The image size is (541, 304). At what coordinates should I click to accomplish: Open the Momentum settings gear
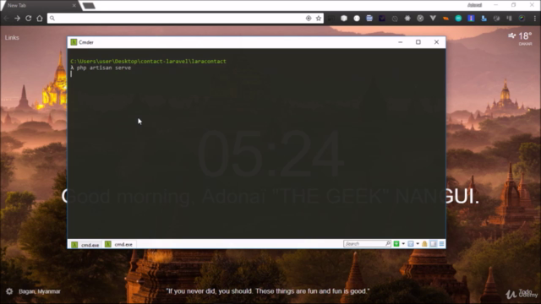pos(9,291)
